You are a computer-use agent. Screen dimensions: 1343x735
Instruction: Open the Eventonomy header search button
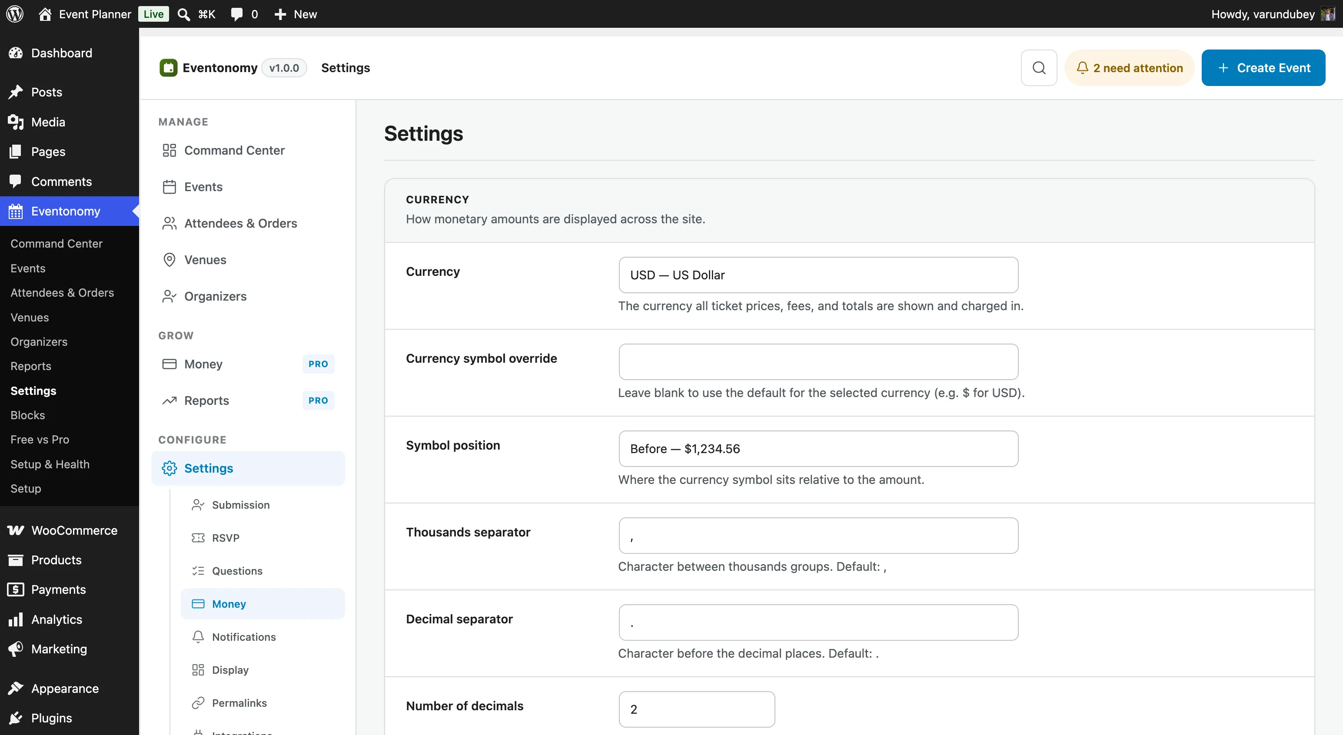click(1038, 68)
